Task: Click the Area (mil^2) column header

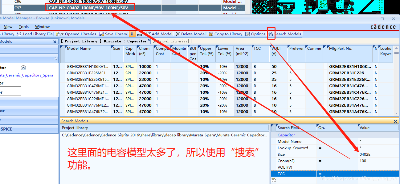Action: [243, 54]
